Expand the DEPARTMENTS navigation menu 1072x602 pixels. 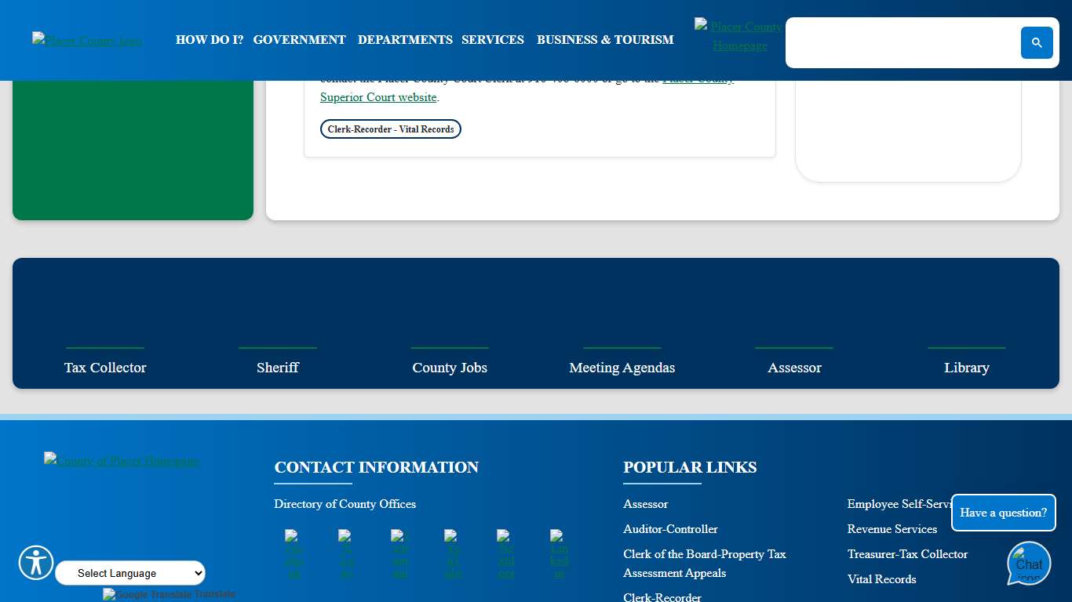click(x=405, y=40)
